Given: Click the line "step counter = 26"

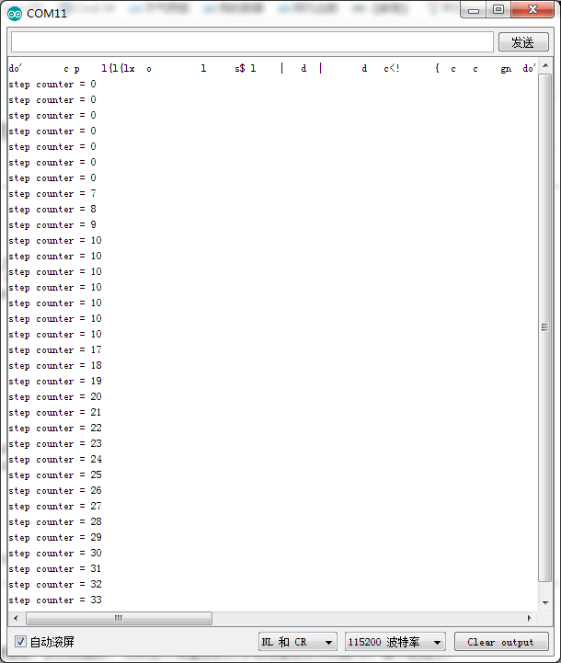Looking at the screenshot, I should (55, 491).
